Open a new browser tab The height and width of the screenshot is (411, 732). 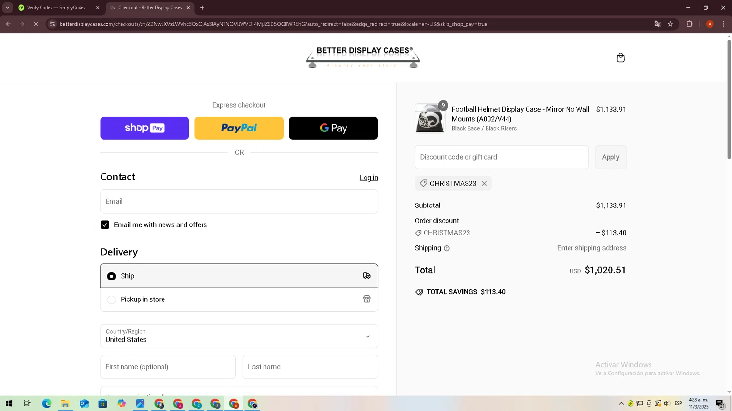click(202, 8)
